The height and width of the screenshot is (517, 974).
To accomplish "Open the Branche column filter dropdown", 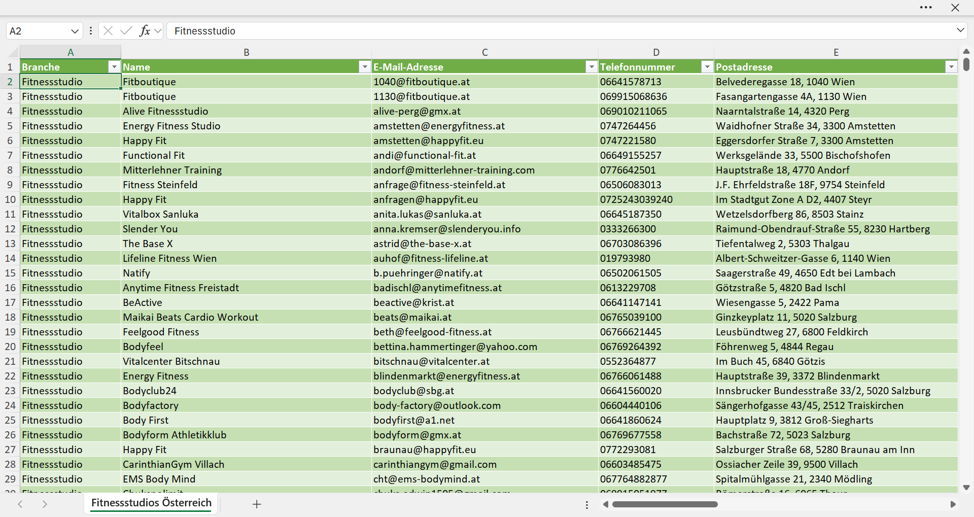I will [x=114, y=67].
